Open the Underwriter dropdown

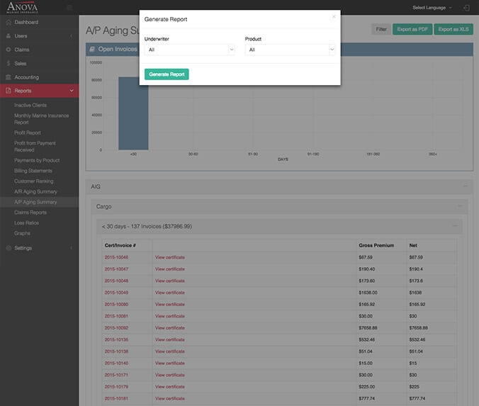click(189, 50)
